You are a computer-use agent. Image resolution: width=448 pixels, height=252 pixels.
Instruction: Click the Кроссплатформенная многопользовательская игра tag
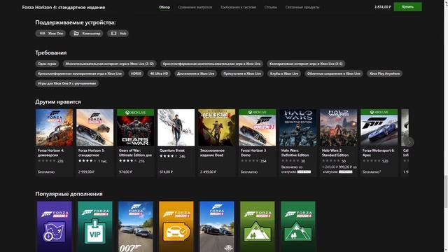pos(211,64)
